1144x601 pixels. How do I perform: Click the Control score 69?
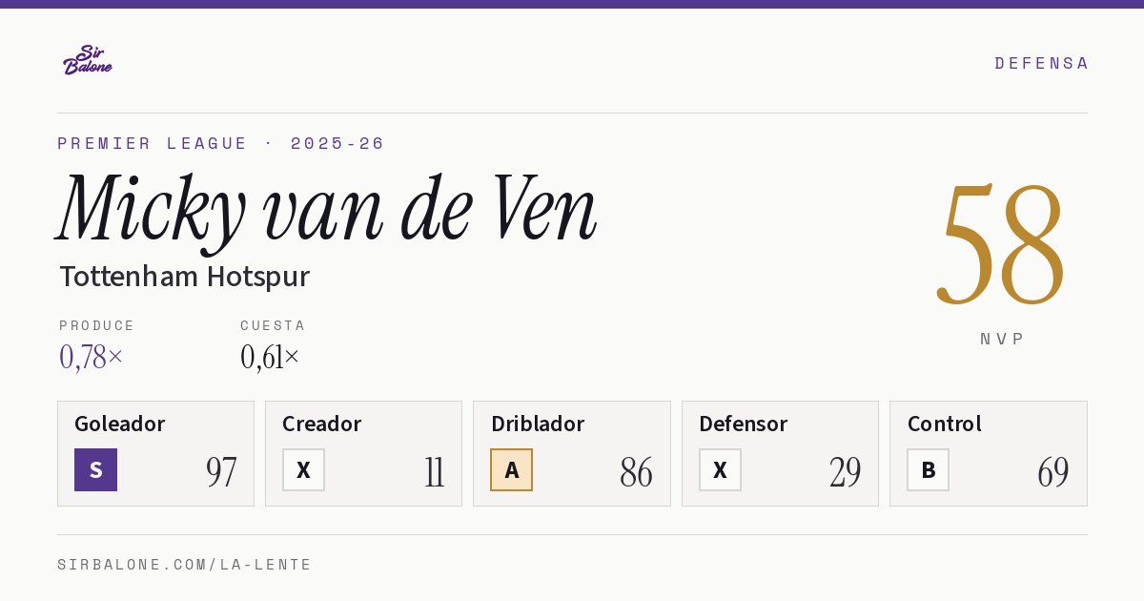(1053, 471)
